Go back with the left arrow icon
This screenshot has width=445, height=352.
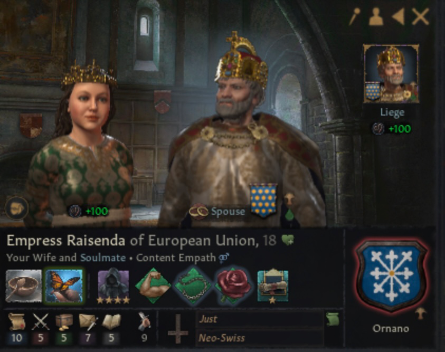click(398, 17)
